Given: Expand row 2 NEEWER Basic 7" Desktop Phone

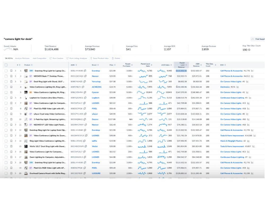Looking at the screenshot, I should pyautogui.click(x=15, y=76).
